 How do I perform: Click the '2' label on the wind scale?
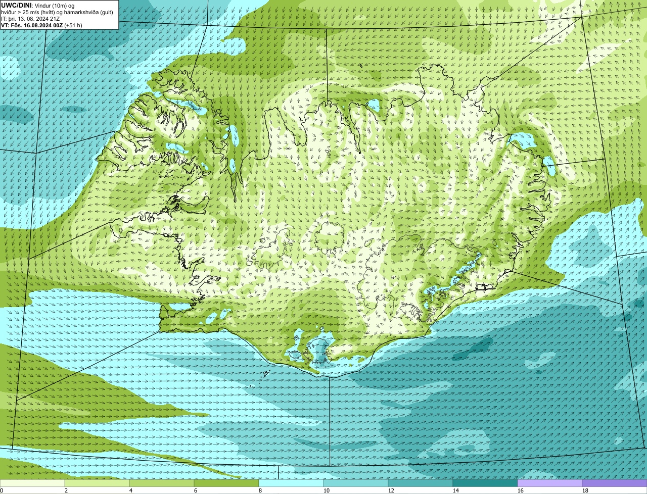pyautogui.click(x=66, y=490)
